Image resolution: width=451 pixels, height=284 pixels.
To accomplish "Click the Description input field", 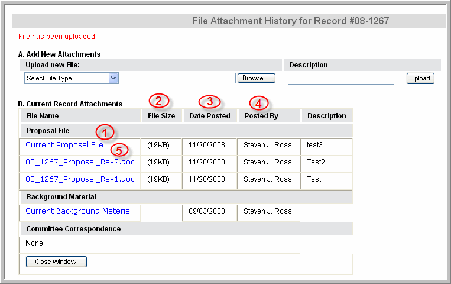I will pyautogui.click(x=341, y=79).
